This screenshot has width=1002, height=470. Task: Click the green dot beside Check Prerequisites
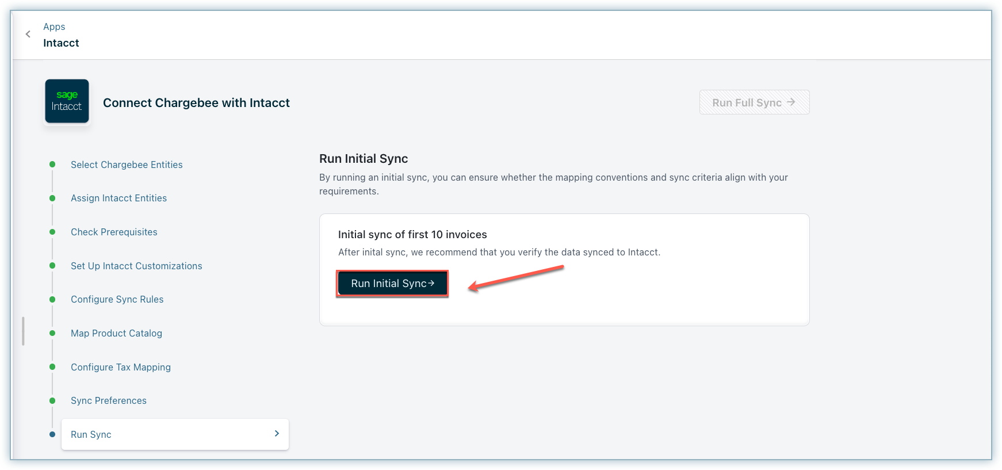coord(52,232)
